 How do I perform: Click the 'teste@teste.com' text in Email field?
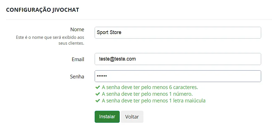[117, 59]
